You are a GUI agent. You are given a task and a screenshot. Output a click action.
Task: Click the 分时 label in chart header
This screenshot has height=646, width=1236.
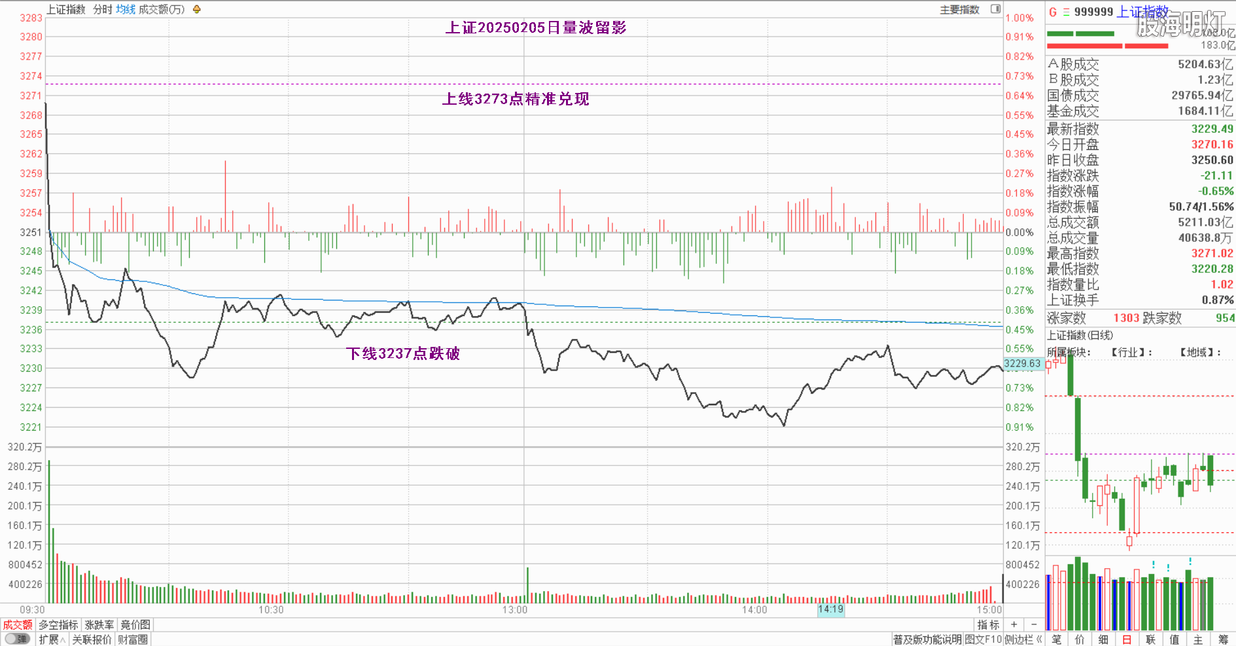click(103, 9)
